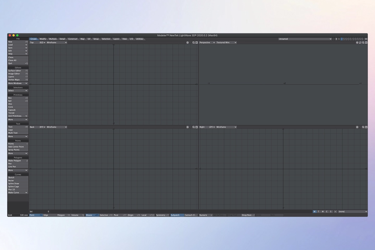The height and width of the screenshot is (250, 375).
Task: Maximize the Right viewport with its corner icon
Action: 366,127
